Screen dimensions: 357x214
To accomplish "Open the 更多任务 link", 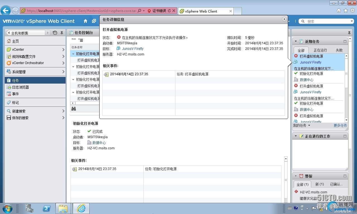I will [x=340, y=125].
